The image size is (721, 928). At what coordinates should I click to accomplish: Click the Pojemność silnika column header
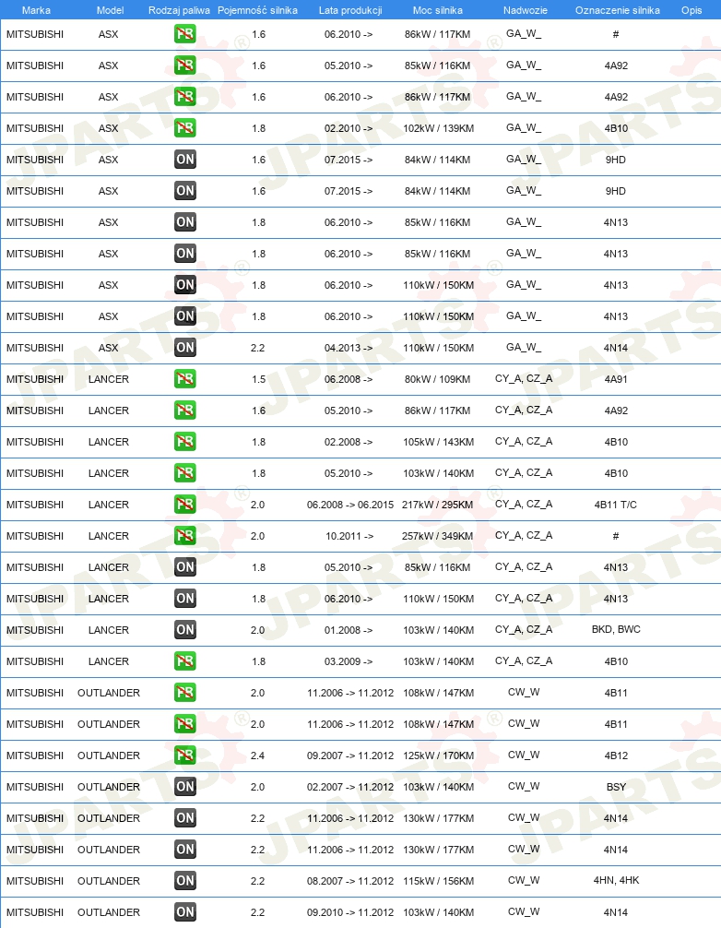point(258,10)
